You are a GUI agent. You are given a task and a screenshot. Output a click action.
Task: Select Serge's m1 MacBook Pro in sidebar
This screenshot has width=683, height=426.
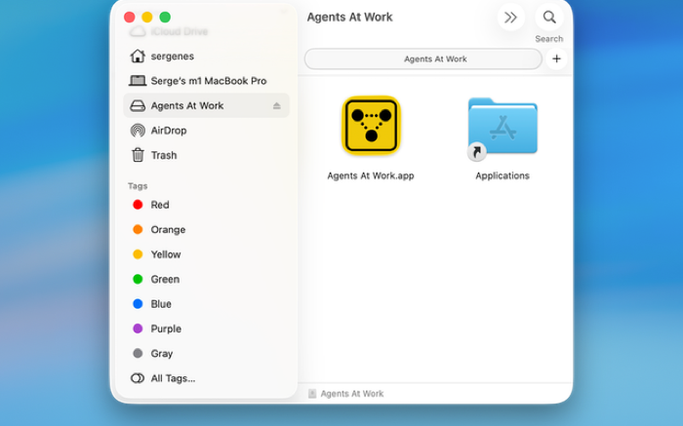point(206,81)
